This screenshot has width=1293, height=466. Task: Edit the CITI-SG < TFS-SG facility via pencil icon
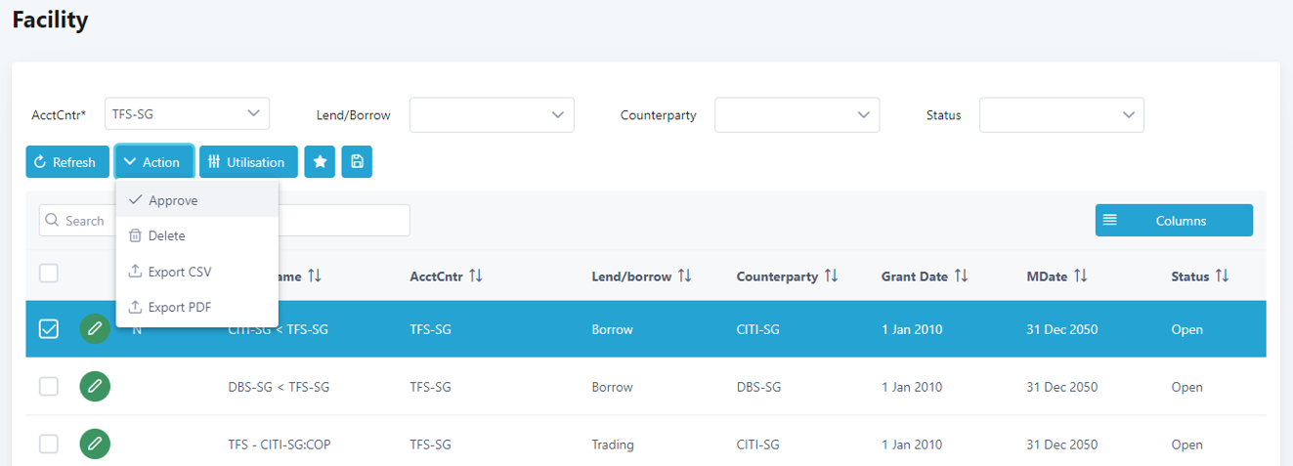point(95,329)
